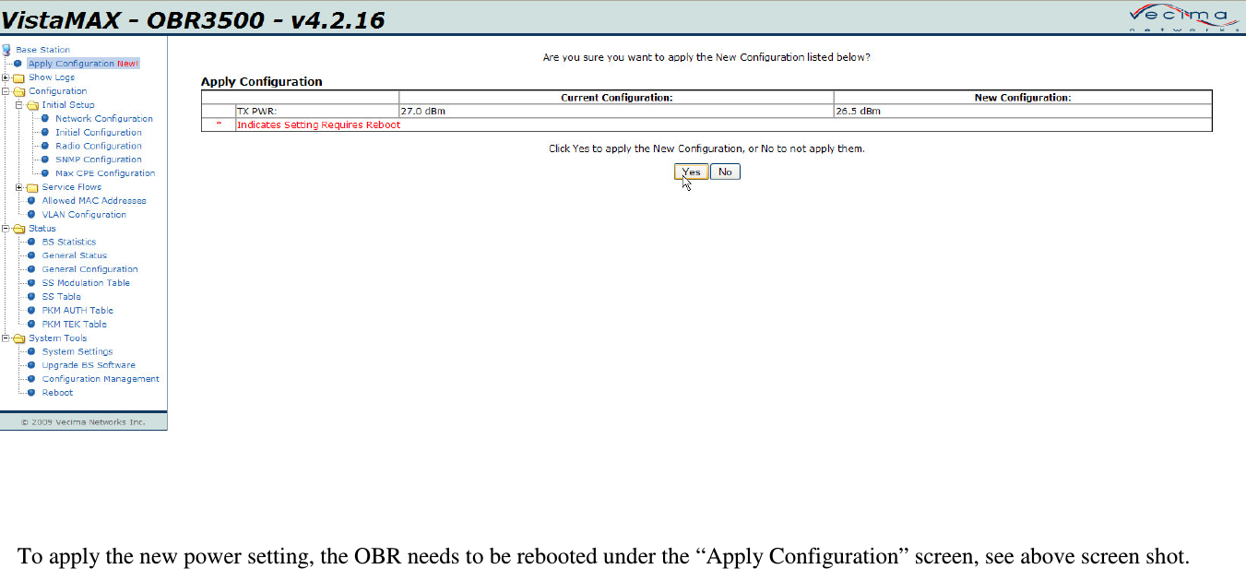Open Upgrade BS Software page

[89, 365]
